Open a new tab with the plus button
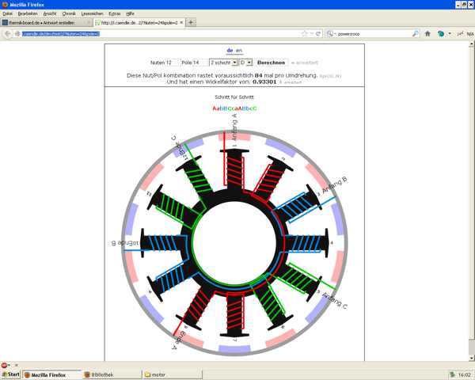Image resolution: width=475 pixels, height=380 pixels. coord(191,22)
